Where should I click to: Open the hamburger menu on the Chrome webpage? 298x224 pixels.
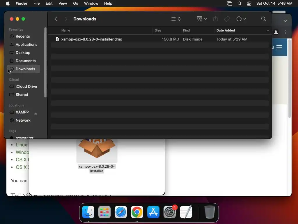[279, 47]
